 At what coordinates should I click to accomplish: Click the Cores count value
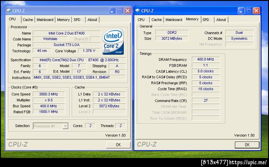click(90, 126)
